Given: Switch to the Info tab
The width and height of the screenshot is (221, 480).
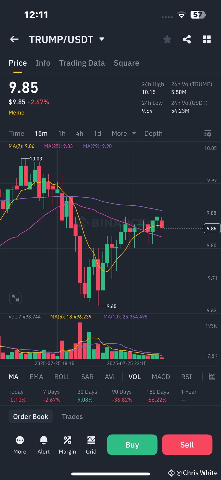Looking at the screenshot, I should click(43, 63).
